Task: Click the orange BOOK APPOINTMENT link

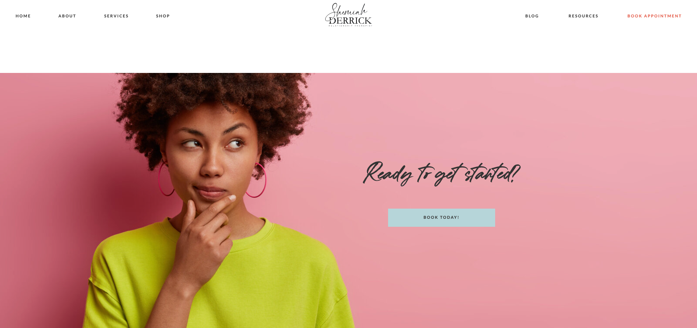Action: pyautogui.click(x=654, y=16)
